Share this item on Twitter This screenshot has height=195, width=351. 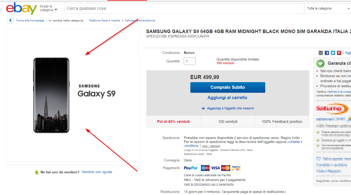[333, 53]
